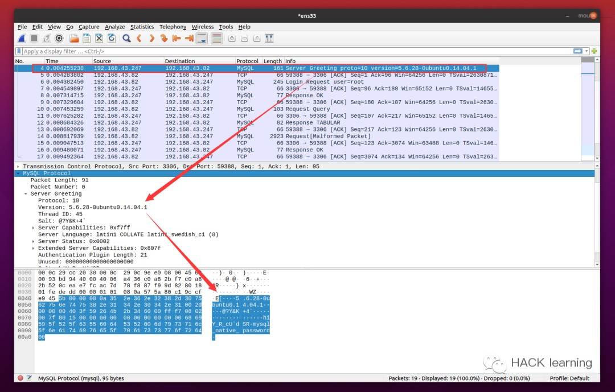The image size is (615, 392).
Task: Find a packet with the magnifier icon
Action: [126, 38]
